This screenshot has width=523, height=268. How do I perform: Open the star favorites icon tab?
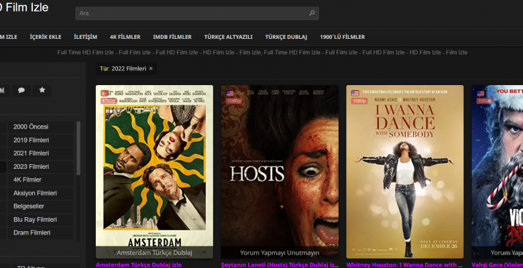42,90
